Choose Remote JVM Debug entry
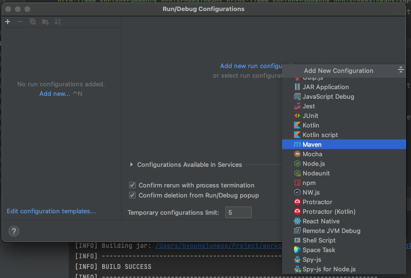Viewport: 411px width, 278px height. [344, 231]
